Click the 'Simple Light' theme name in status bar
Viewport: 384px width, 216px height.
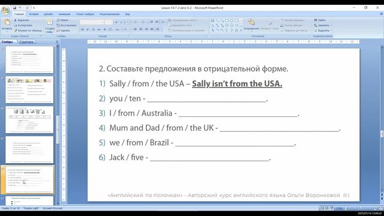(31, 208)
